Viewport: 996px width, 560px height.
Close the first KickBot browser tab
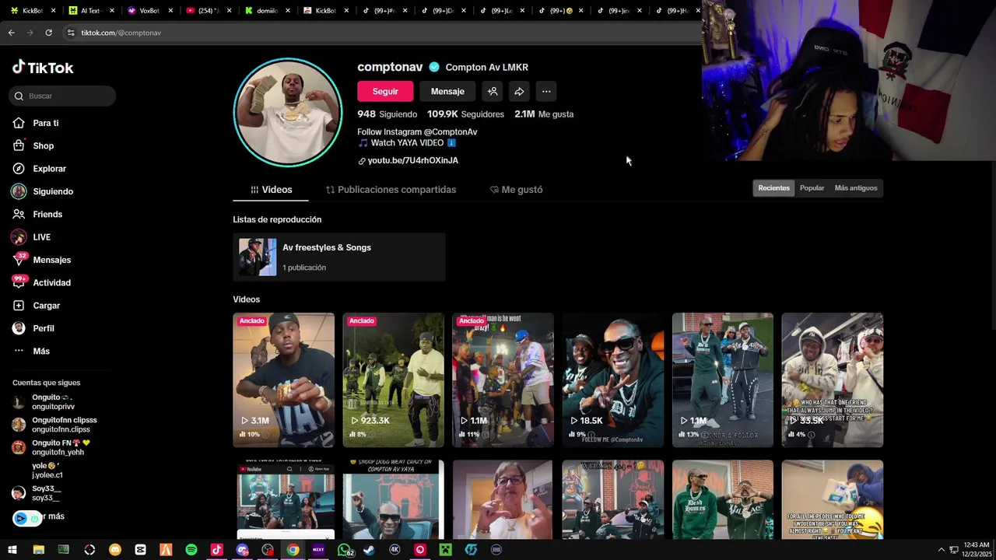[53, 11]
